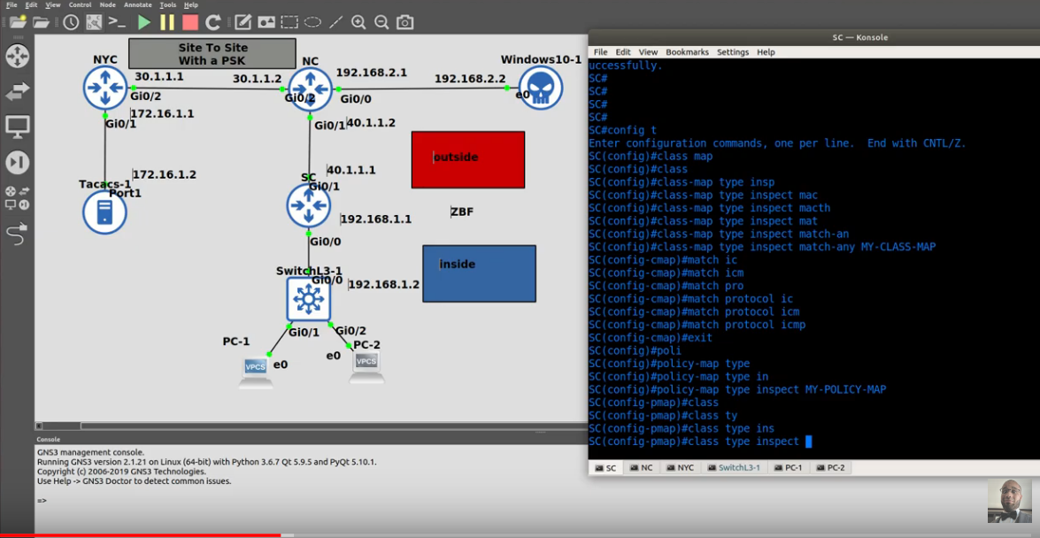Click the zoom in magnifier icon
This screenshot has width=1040, height=538.
pos(358,22)
